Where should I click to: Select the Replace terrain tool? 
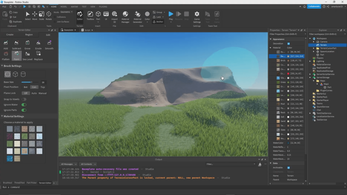pos(38,56)
